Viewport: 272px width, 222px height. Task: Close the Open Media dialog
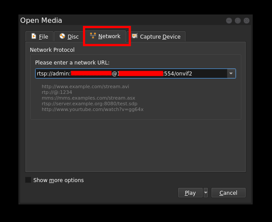tap(247, 21)
